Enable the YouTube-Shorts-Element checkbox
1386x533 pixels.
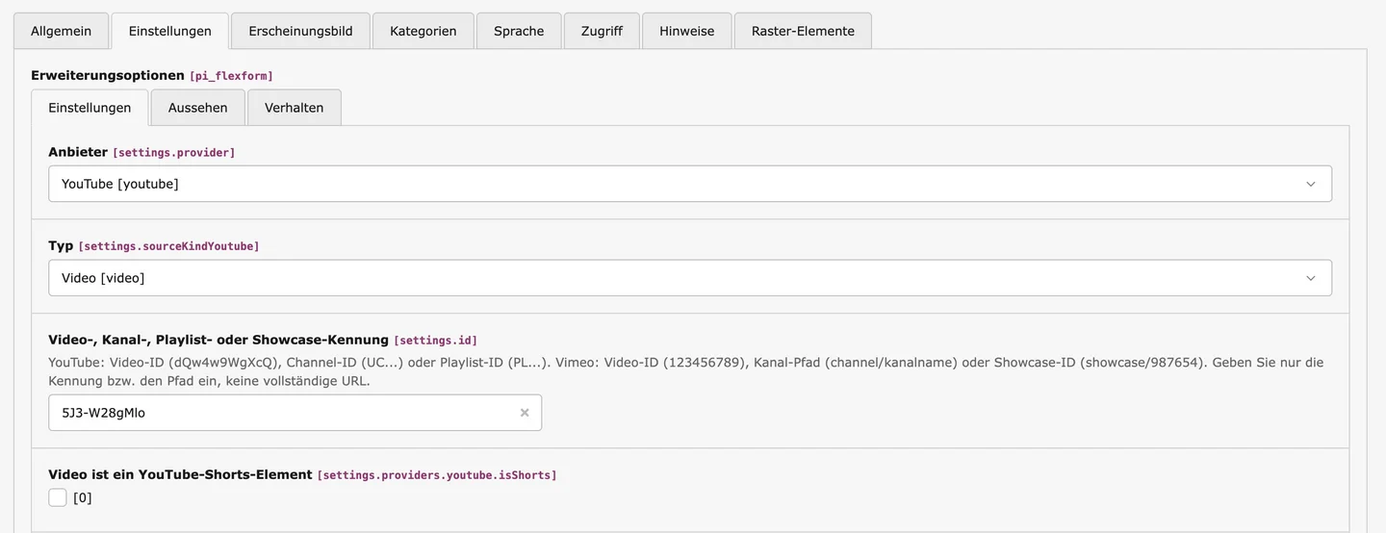[x=58, y=497]
